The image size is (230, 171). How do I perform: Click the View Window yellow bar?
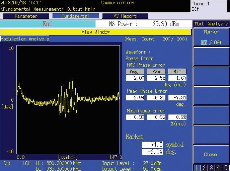[x=96, y=32]
